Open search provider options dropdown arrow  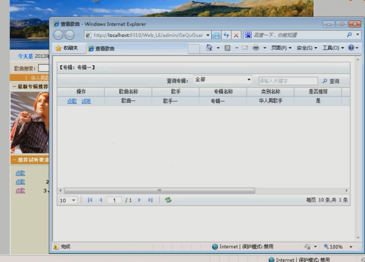358,35
